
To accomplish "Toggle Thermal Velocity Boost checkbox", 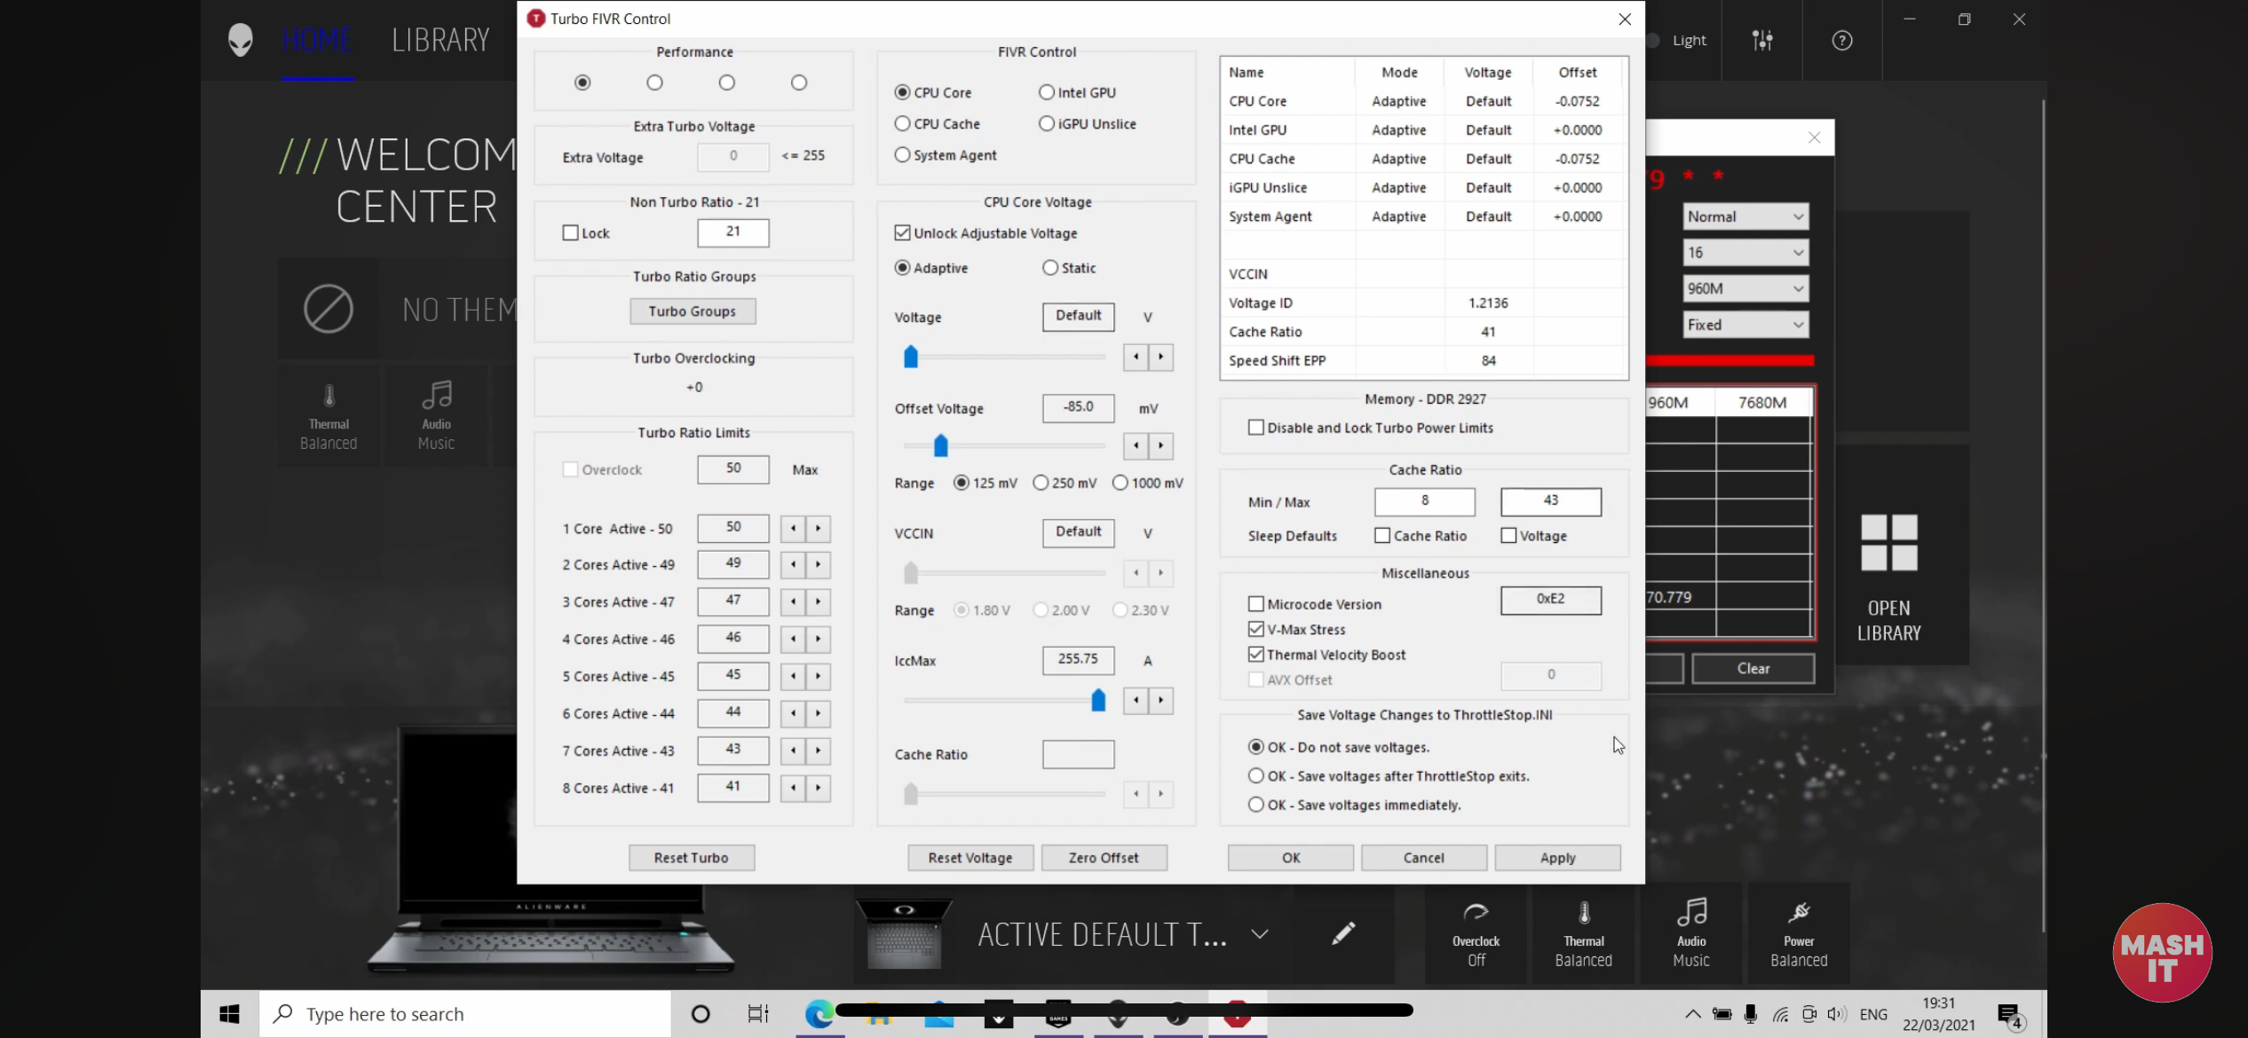I will (1256, 654).
